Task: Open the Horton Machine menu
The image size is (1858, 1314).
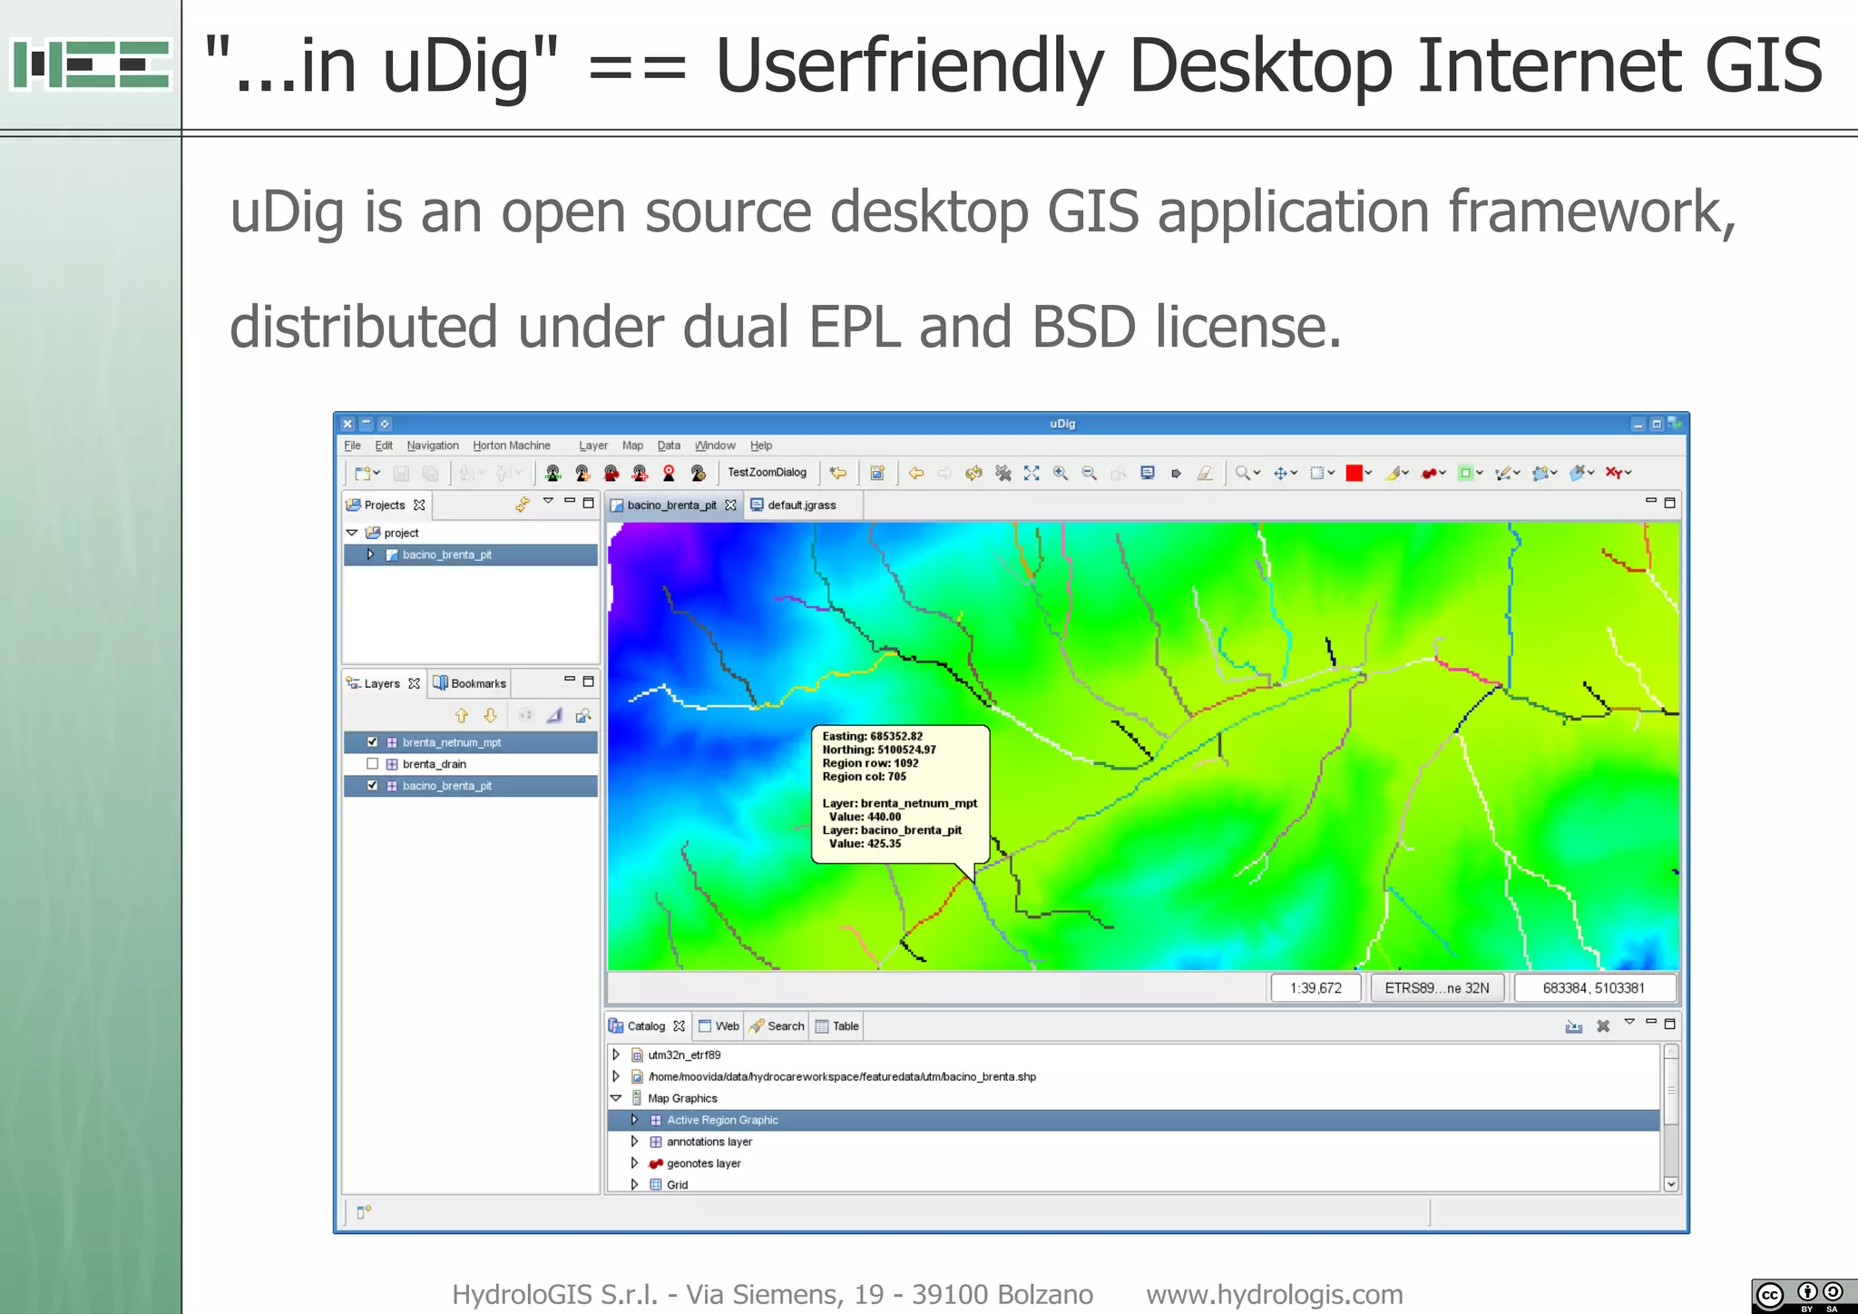Action: coord(512,446)
